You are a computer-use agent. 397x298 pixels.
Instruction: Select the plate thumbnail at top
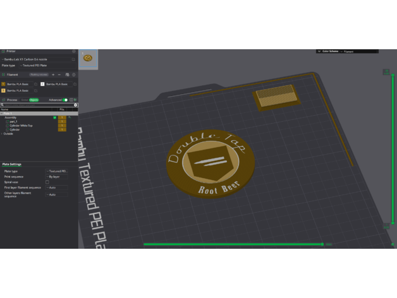(88, 58)
